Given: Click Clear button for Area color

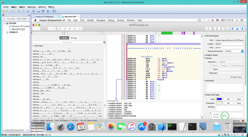Looking at the screenshot, I should 239,99.
